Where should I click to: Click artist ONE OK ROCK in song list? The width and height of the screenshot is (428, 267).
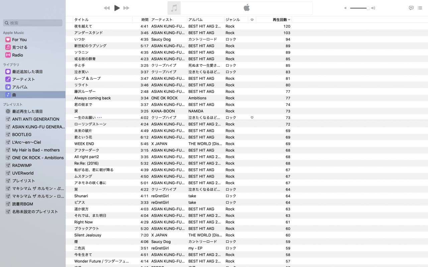(x=165, y=98)
